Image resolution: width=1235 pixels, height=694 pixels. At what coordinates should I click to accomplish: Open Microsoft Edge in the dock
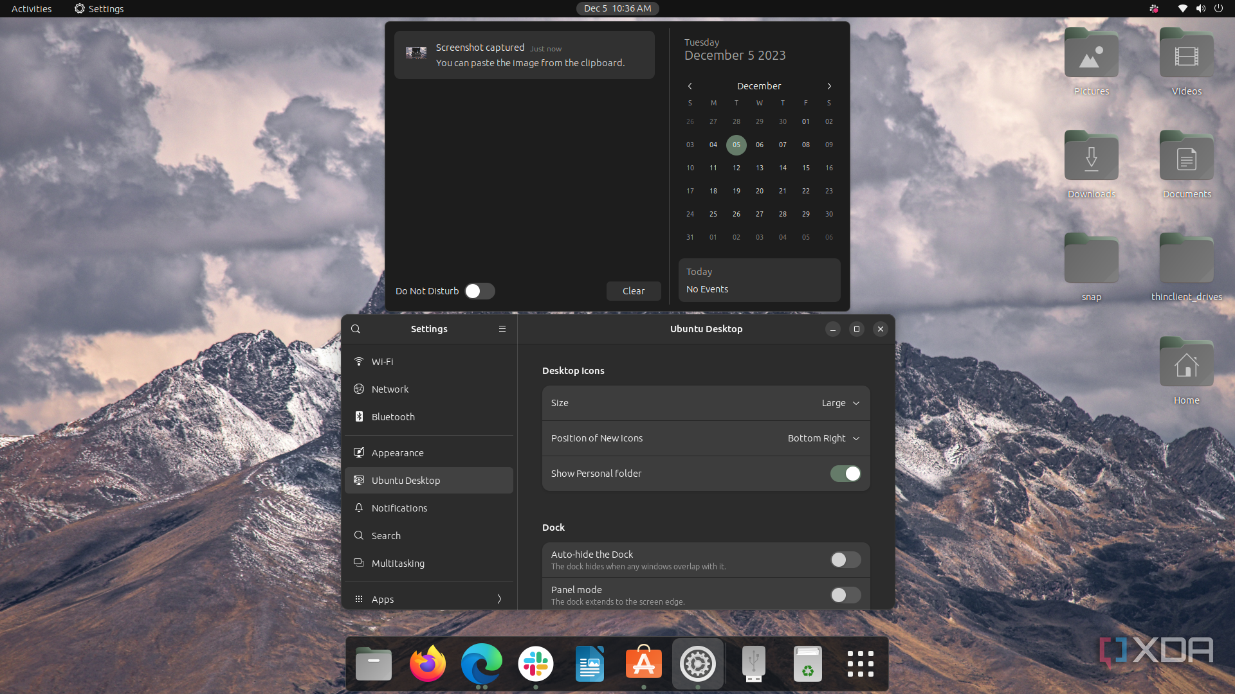482,664
